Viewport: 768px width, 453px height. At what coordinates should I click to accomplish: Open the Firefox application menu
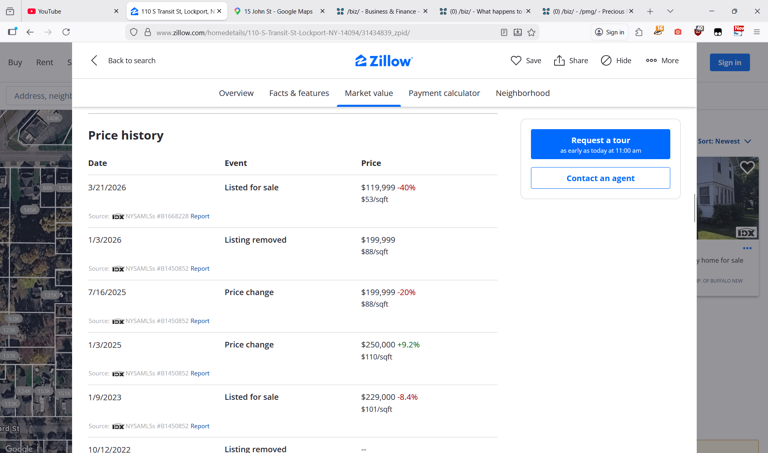[756, 32]
